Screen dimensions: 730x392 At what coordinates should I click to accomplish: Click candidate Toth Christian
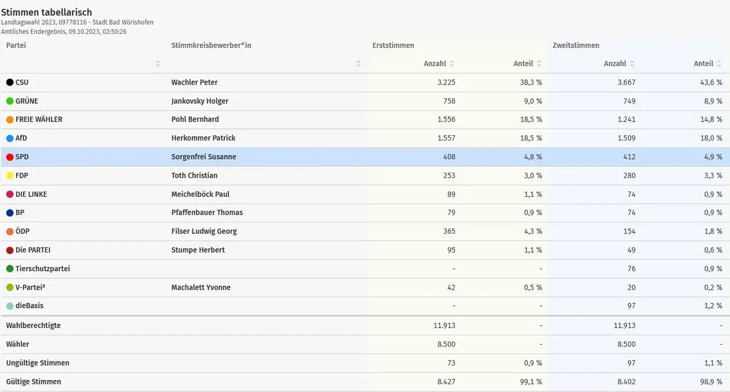point(194,176)
